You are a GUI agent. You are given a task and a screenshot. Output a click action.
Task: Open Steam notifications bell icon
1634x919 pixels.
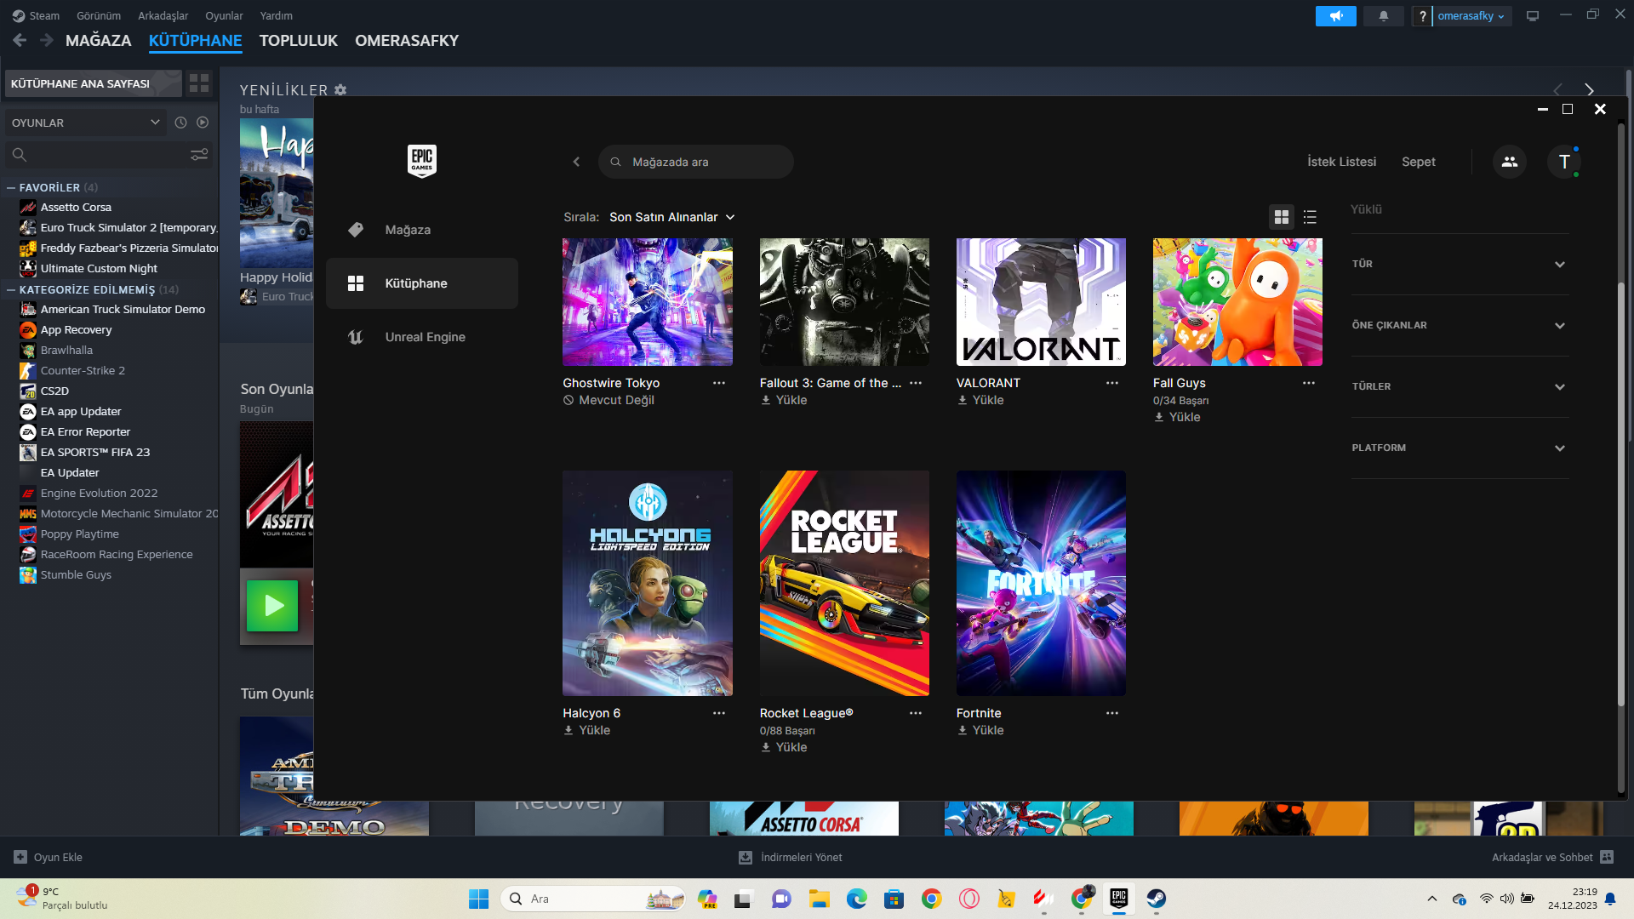pos(1383,16)
